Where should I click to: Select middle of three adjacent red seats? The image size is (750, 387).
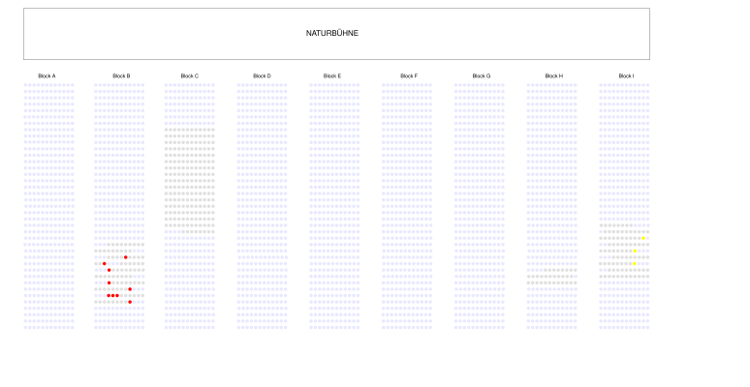pyautogui.click(x=112, y=295)
